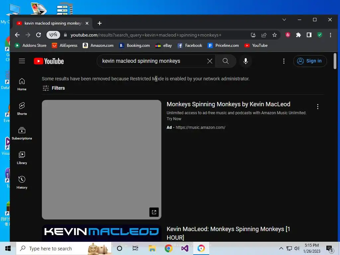
Task: Open YouTube settings three-dot menu
Action: pyautogui.click(x=284, y=61)
